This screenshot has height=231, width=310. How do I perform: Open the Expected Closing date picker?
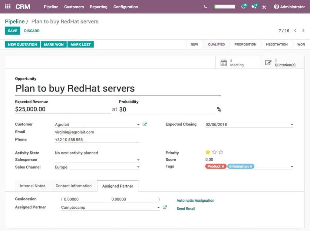click(292, 124)
